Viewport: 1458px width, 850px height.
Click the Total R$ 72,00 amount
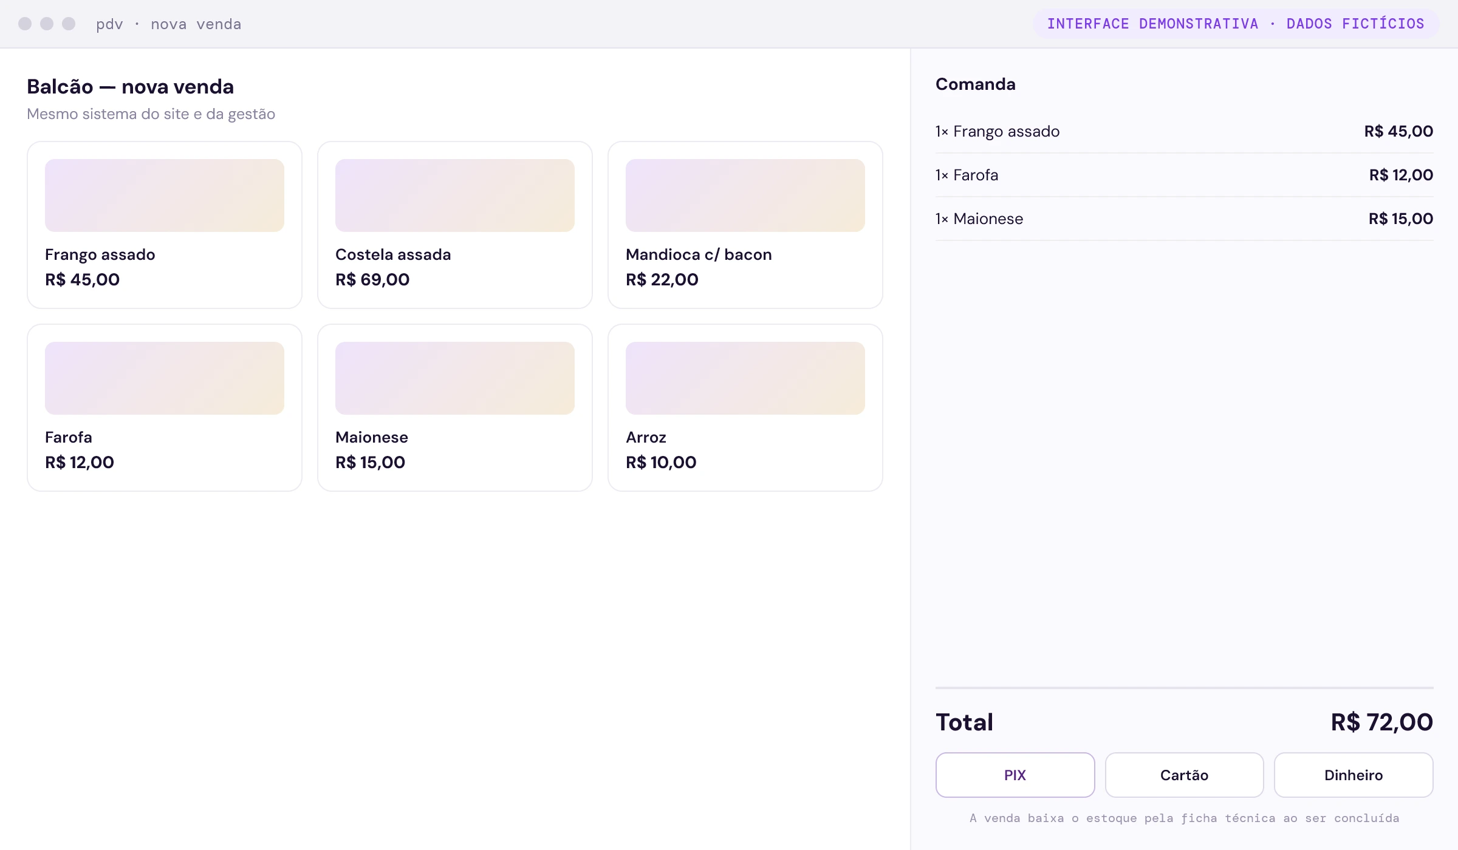(x=1381, y=722)
